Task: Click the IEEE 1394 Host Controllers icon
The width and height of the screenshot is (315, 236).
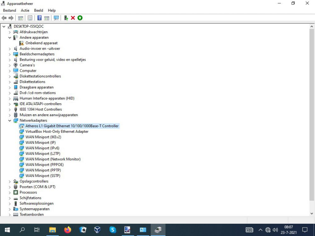Action: (x=16, y=110)
